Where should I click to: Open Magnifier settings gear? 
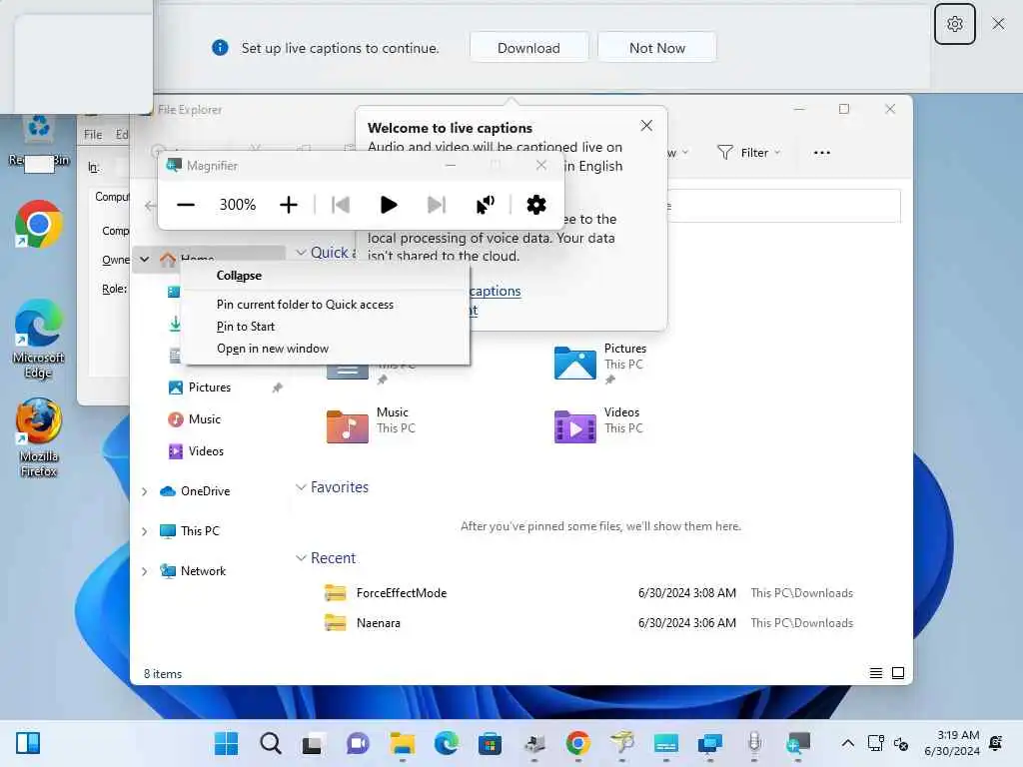tap(535, 205)
